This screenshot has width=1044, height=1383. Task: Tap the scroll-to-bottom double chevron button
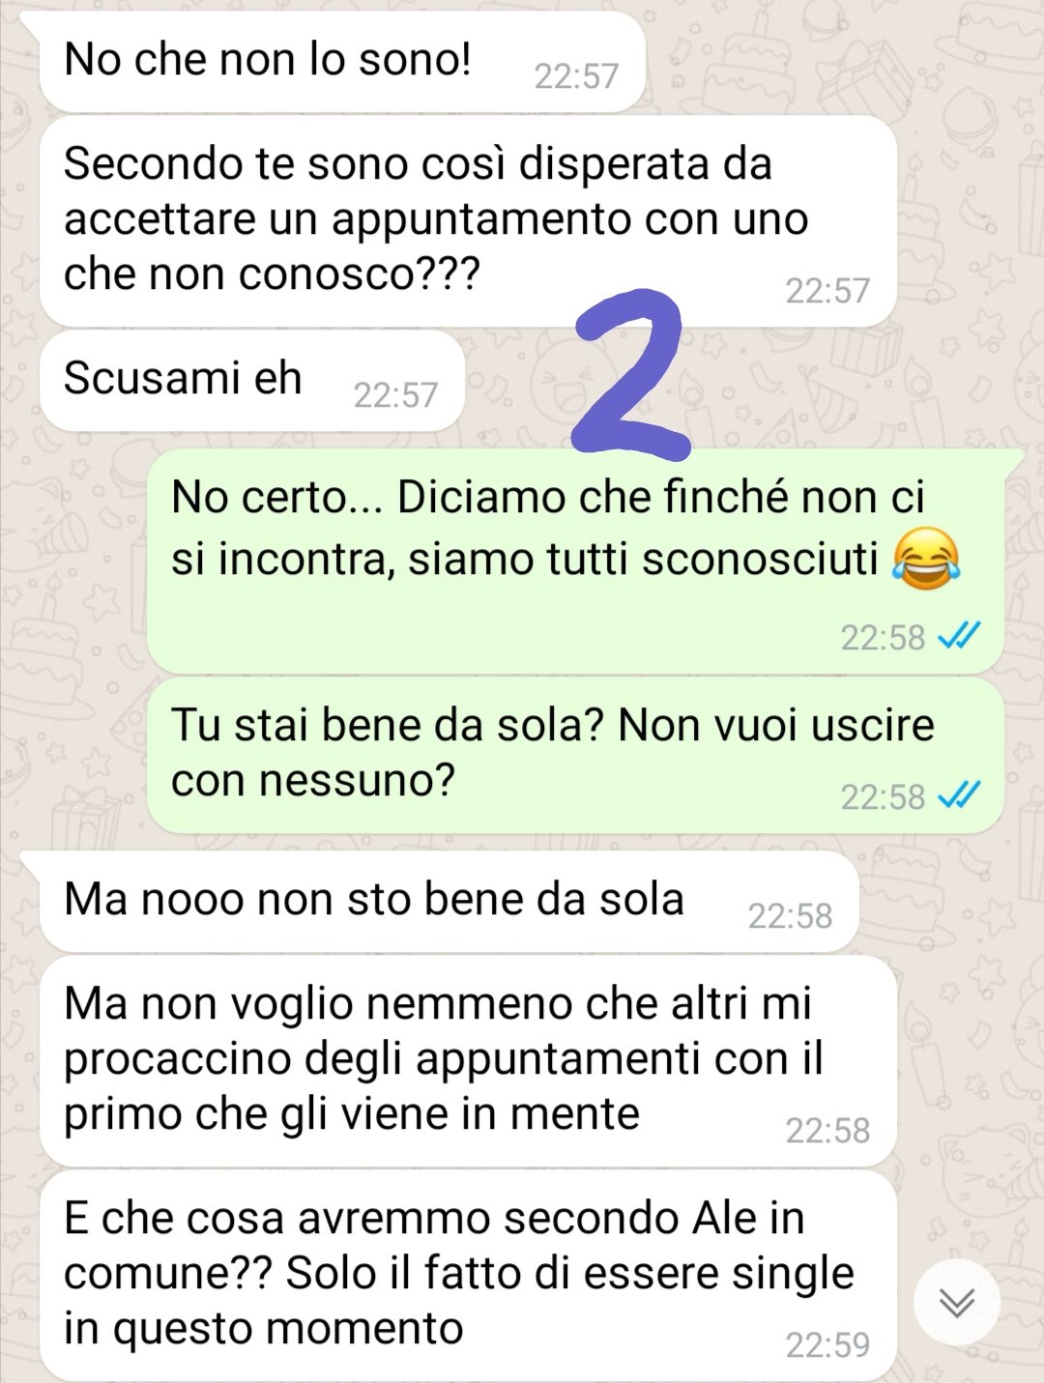[x=957, y=1303]
